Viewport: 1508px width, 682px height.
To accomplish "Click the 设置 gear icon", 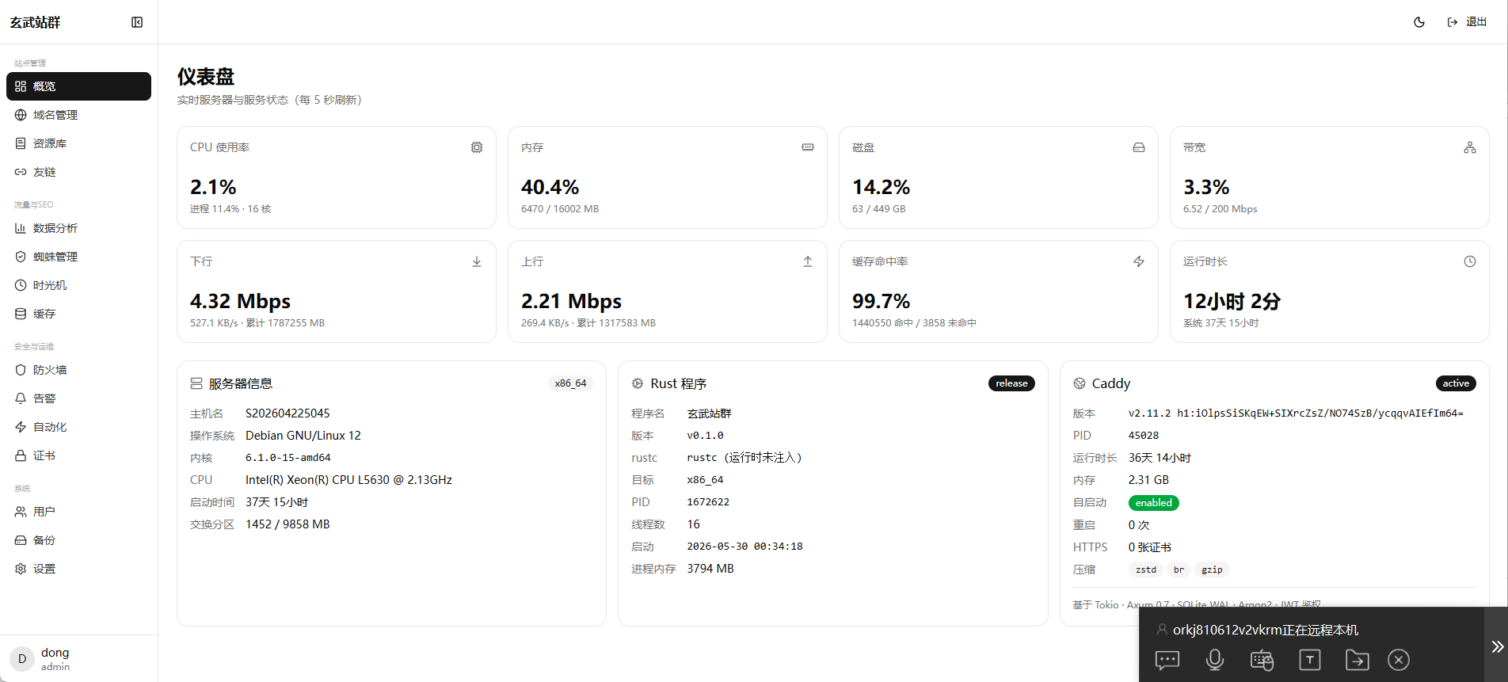I will (21, 569).
